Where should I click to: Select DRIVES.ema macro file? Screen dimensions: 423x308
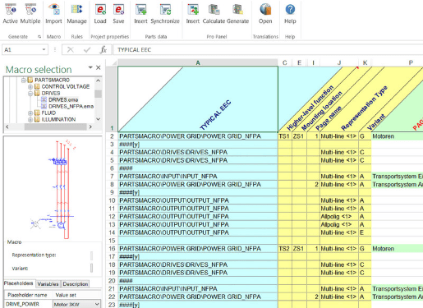pos(63,100)
